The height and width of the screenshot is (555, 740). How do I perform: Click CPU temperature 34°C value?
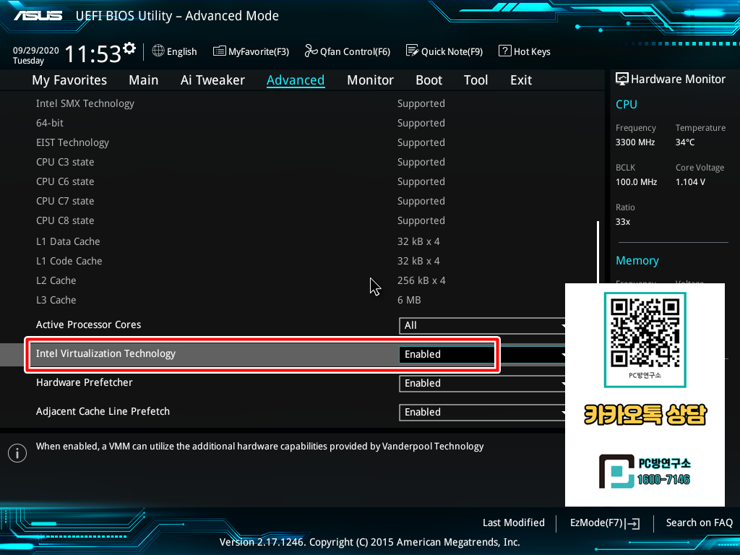click(685, 142)
